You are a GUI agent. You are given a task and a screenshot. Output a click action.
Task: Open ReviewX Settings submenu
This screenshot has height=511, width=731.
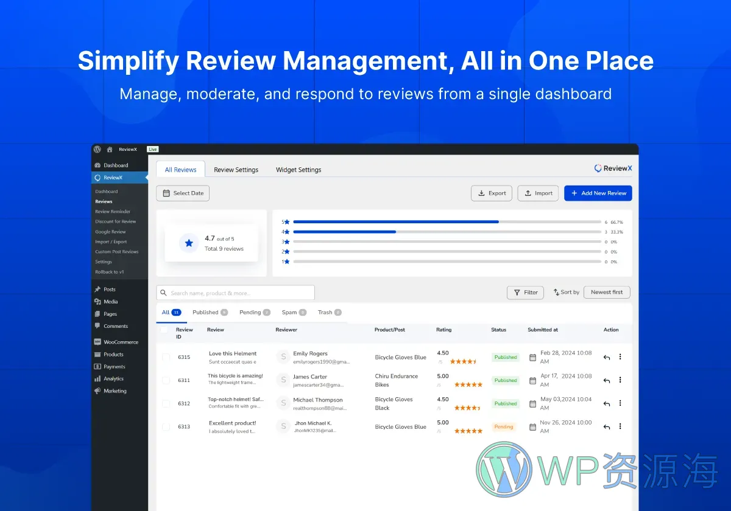[x=104, y=262]
